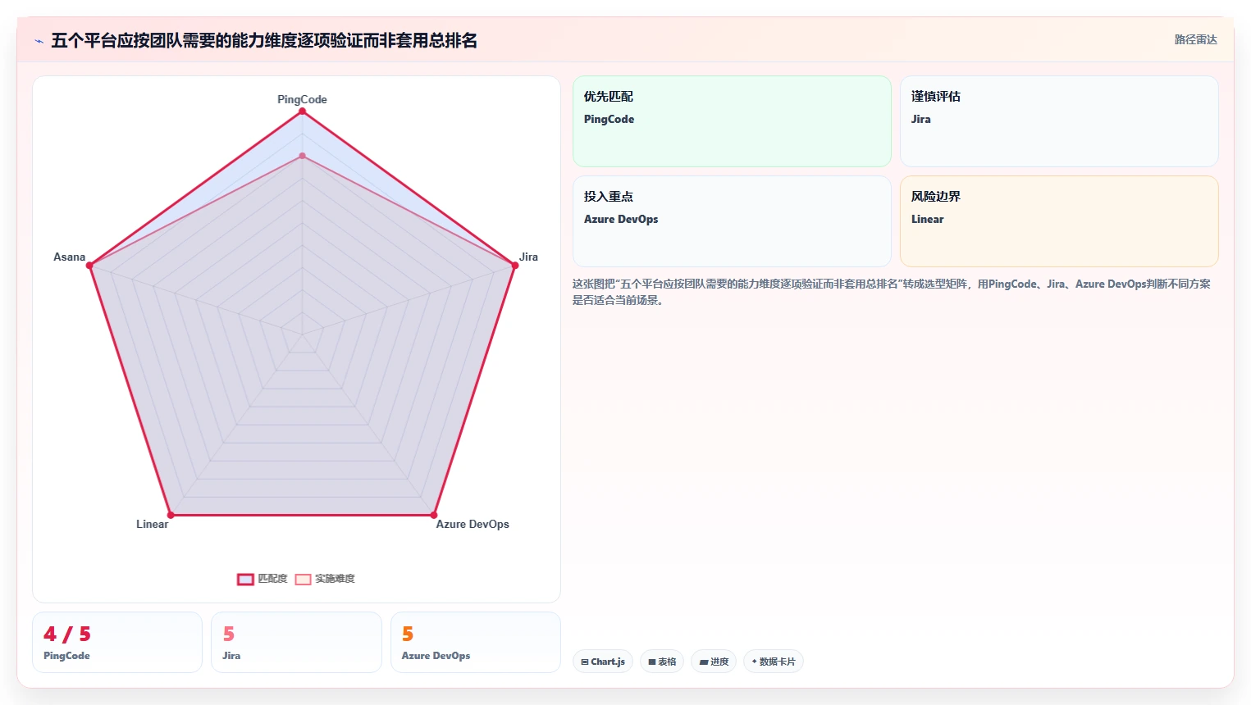Click Azure DevOps label in bottom stat card
This screenshot has width=1251, height=705.
pyautogui.click(x=436, y=656)
